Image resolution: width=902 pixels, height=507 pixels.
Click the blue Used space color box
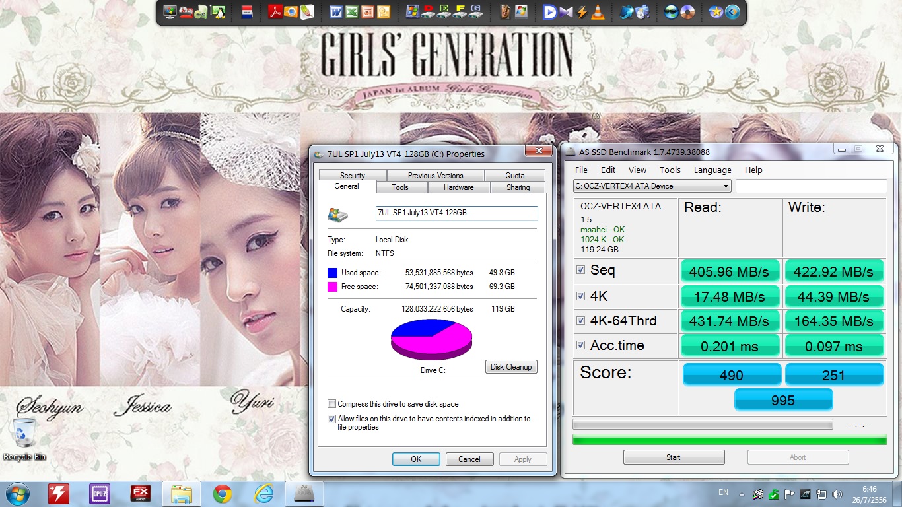(333, 273)
